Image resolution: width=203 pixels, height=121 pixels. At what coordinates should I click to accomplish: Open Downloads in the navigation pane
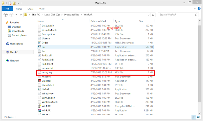pyautogui.click(x=18, y=31)
